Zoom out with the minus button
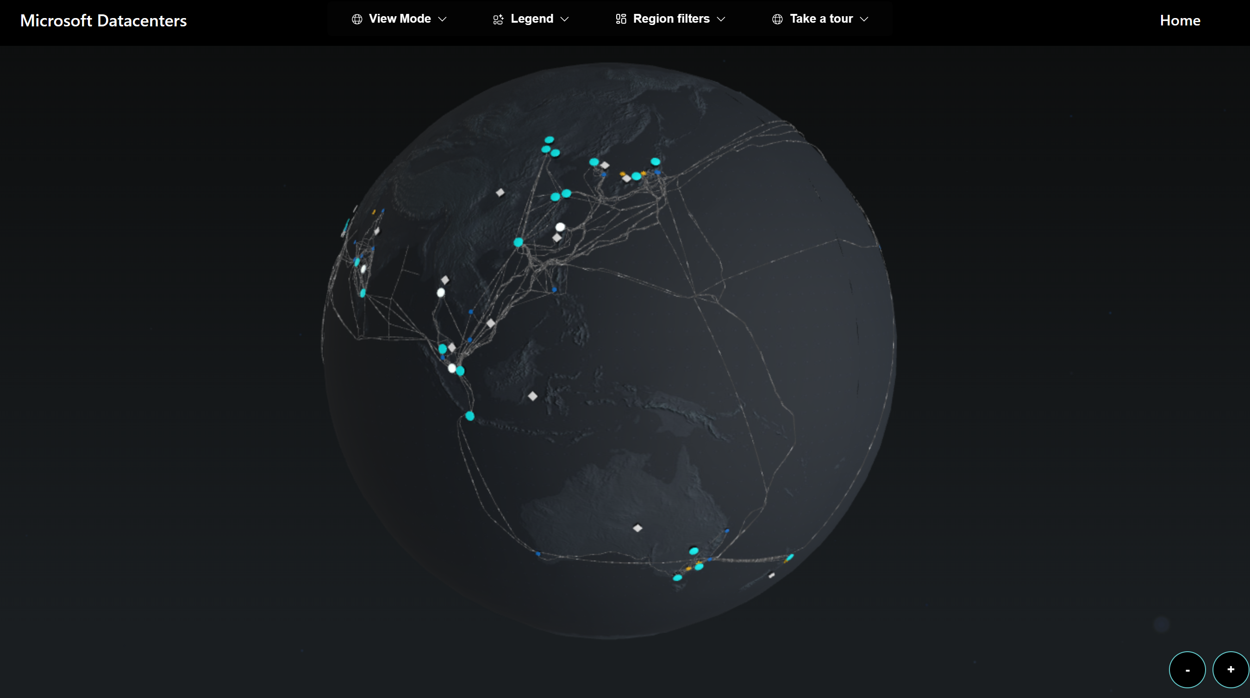The image size is (1250, 698). [1187, 669]
